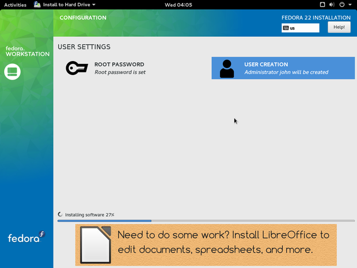Open 'Administrator john will be created' entry
Screen dimensions: 357x268
click(286, 73)
